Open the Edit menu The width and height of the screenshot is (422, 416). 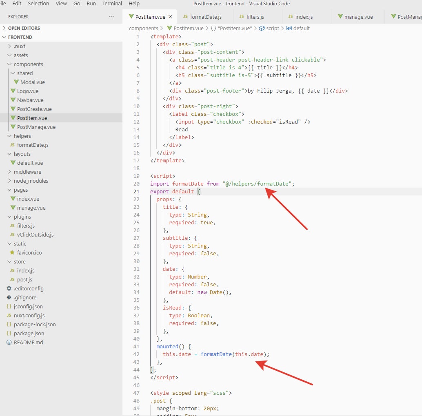[17, 4]
